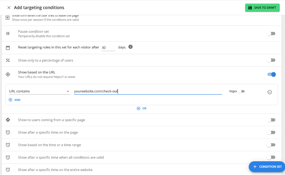Click the pause icon next to Pause condition set
This screenshot has width=285, height=175.
(x=8, y=33)
